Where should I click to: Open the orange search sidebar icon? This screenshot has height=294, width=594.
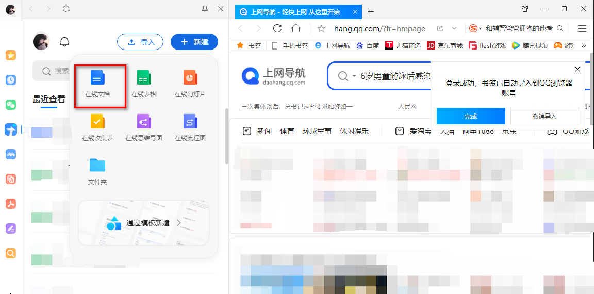tap(11, 253)
